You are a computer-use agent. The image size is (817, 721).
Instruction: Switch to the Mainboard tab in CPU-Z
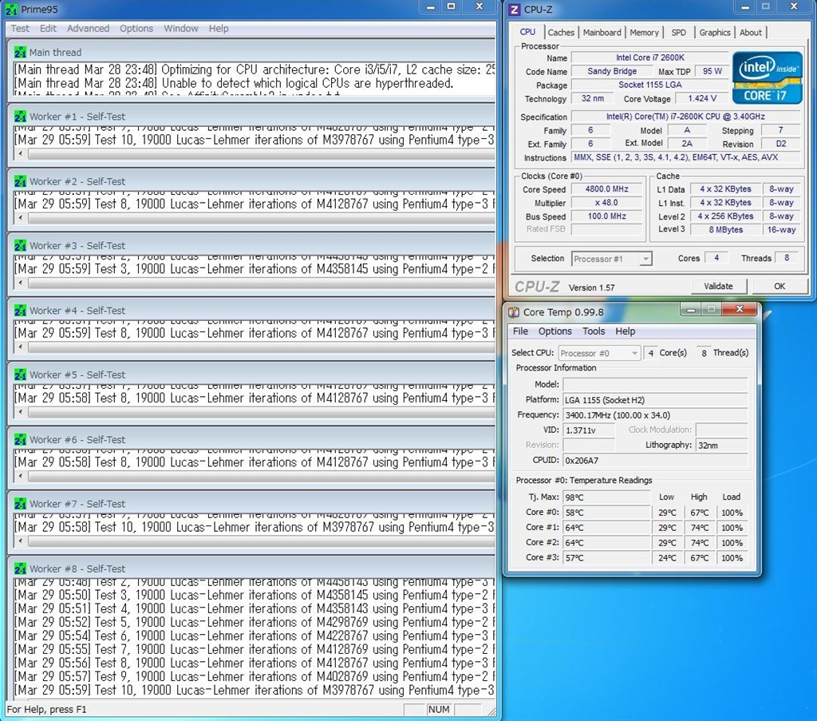coord(602,33)
